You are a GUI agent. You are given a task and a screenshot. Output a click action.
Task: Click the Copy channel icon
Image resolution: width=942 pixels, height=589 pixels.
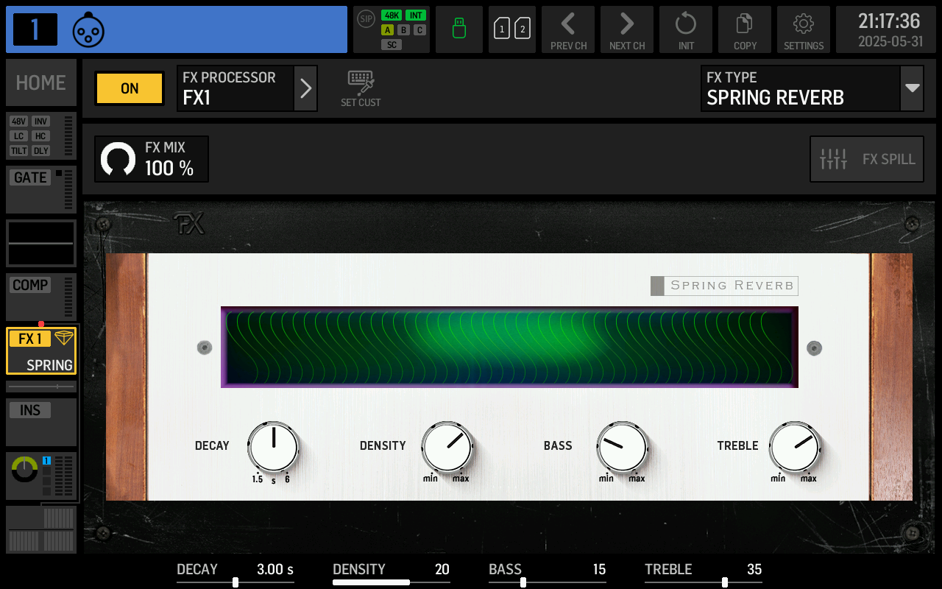[745, 29]
